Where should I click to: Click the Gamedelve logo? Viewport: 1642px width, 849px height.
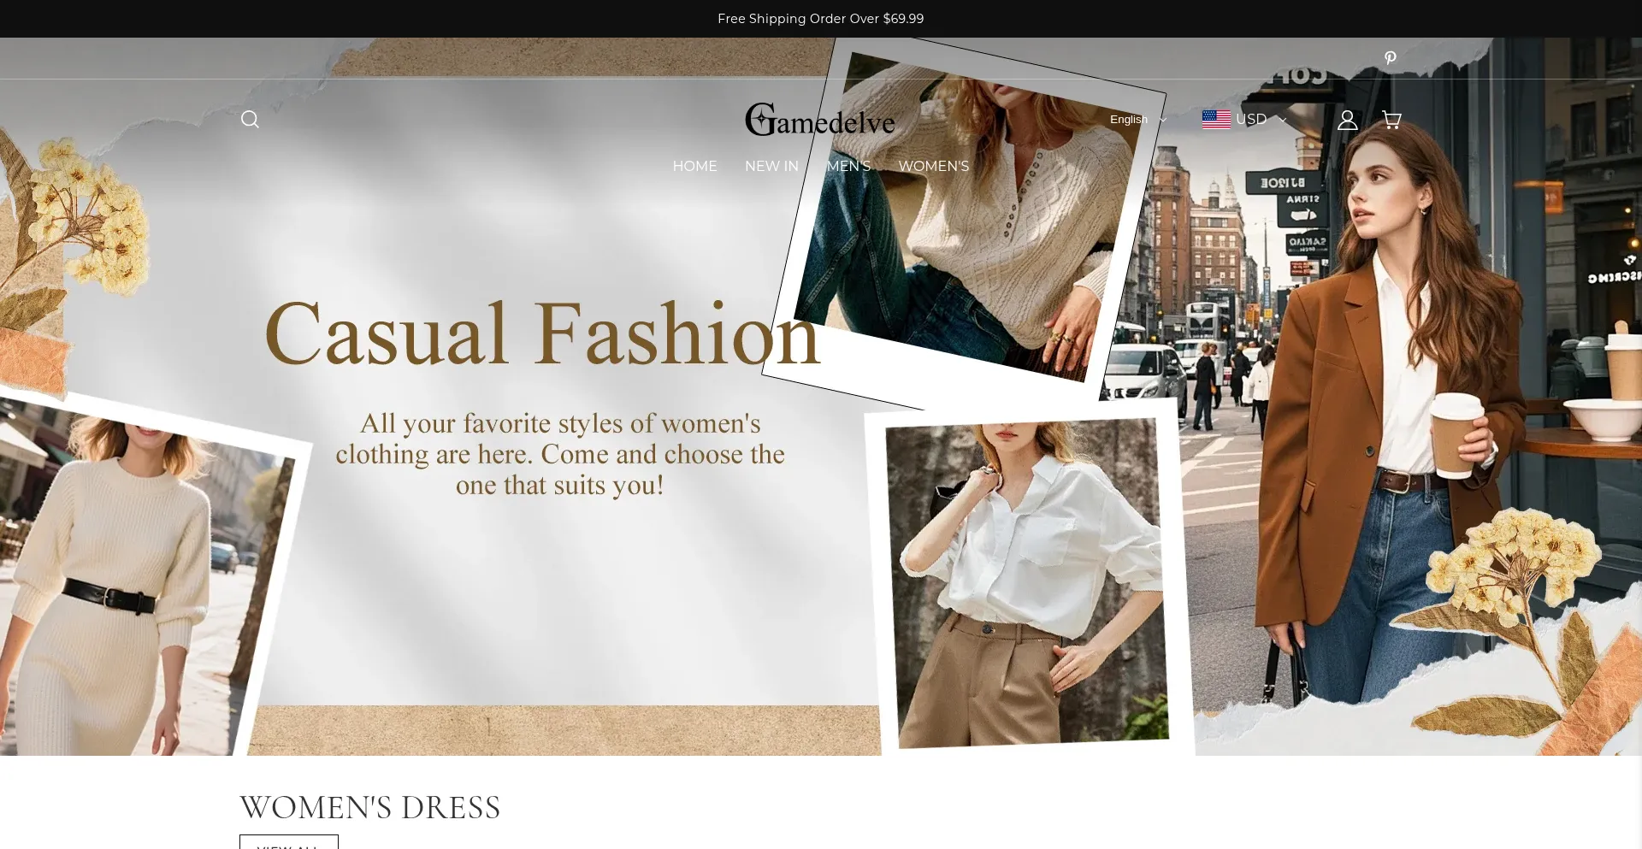819,121
